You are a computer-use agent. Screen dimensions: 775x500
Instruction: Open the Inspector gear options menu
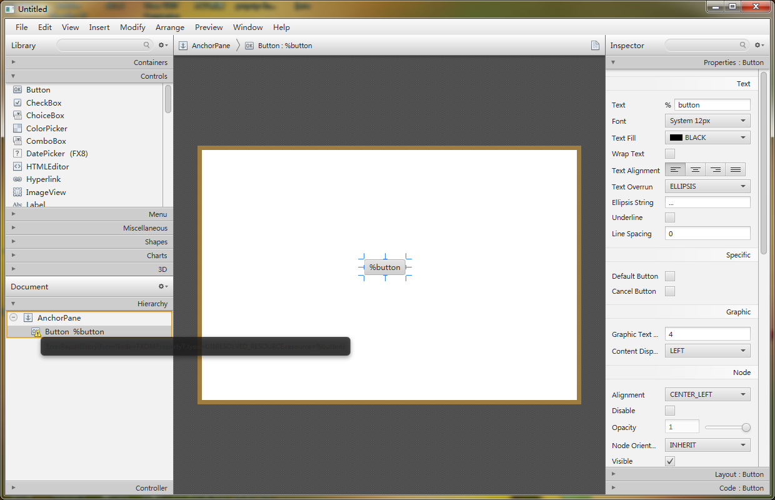(759, 45)
